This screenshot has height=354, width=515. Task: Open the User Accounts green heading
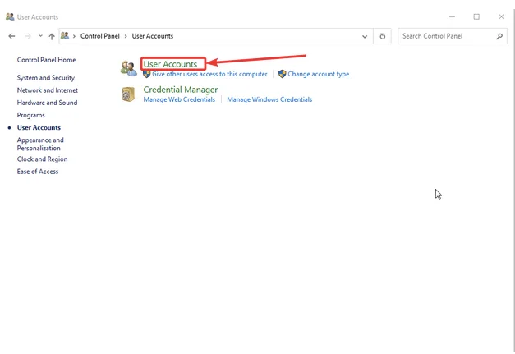[170, 64]
